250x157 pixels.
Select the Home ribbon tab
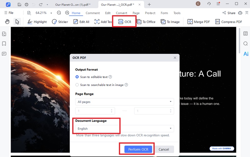76,13
